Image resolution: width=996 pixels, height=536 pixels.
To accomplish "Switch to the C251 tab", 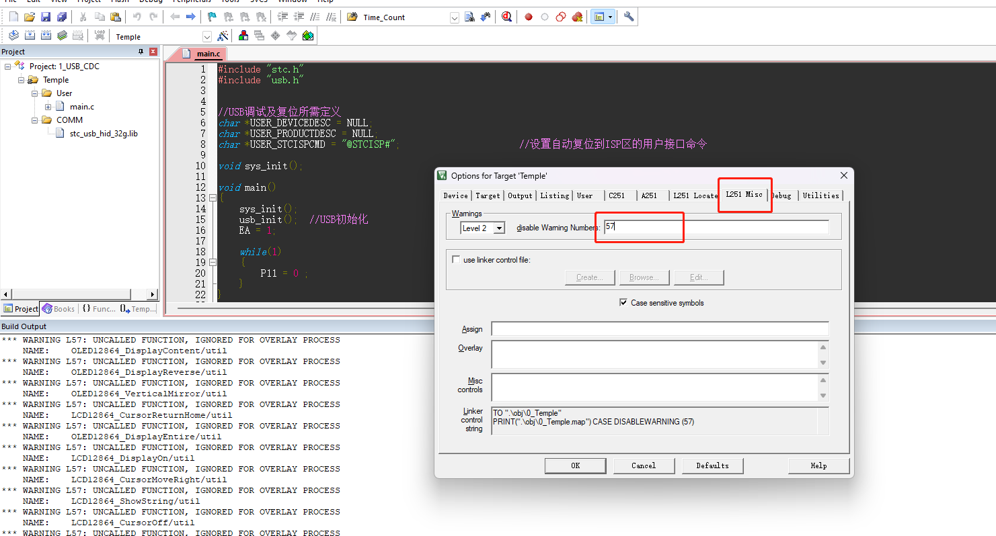I will click(617, 195).
